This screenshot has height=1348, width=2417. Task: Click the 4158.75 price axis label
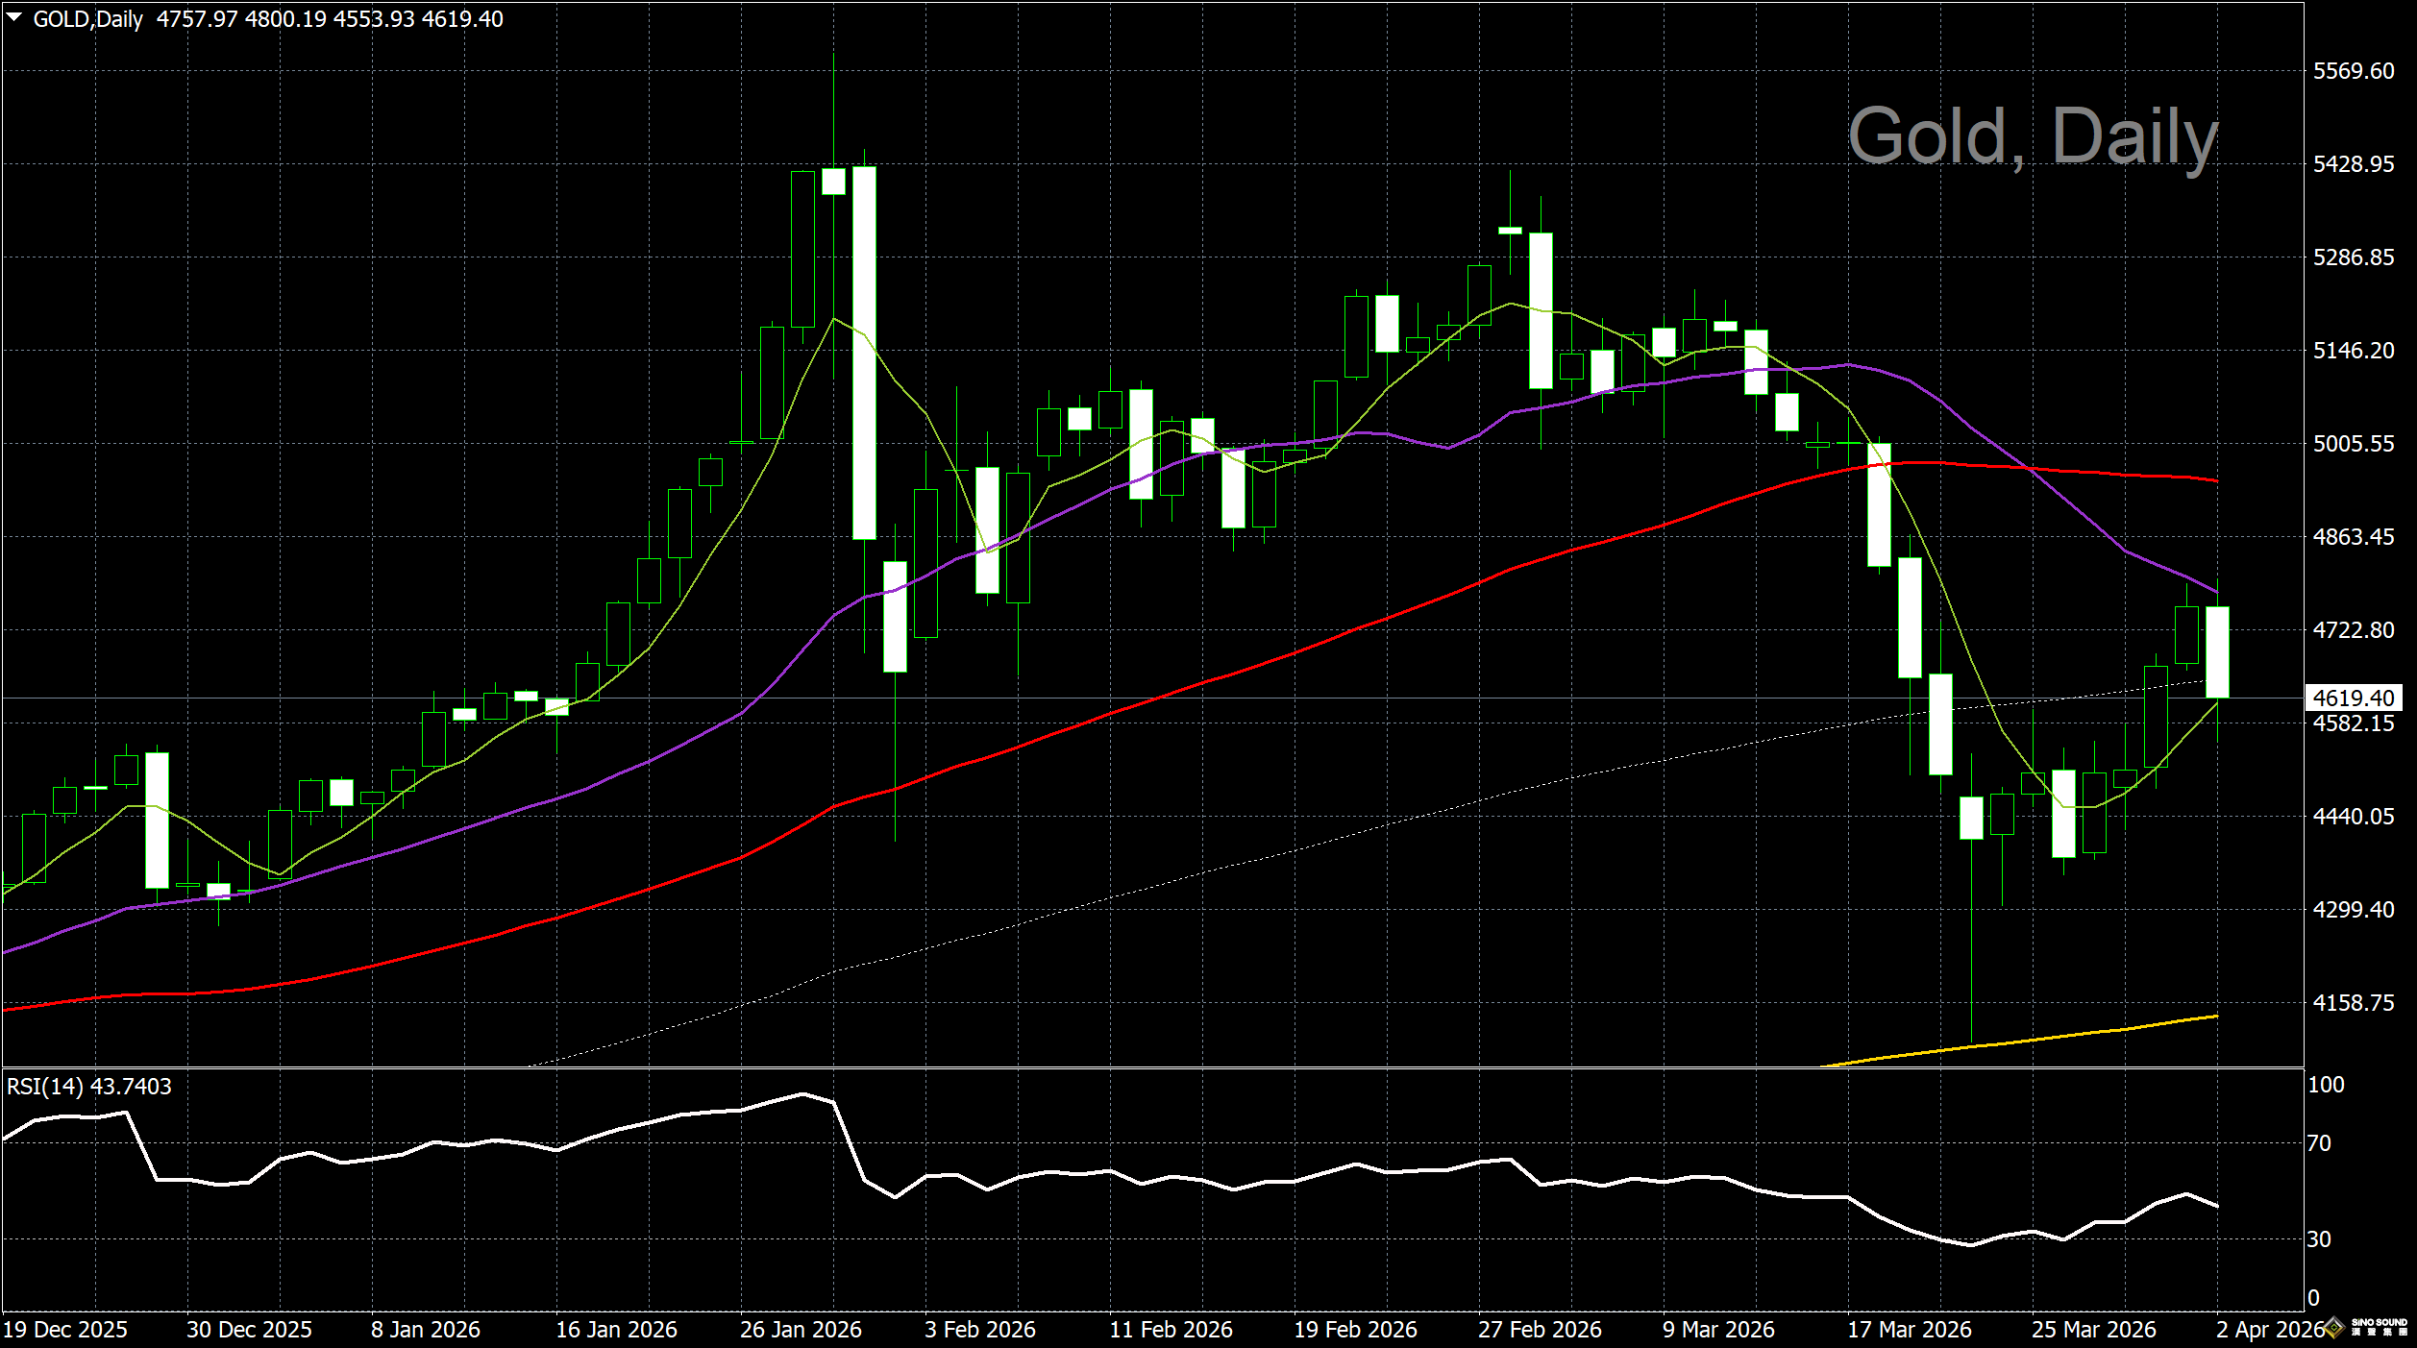point(2354,1003)
